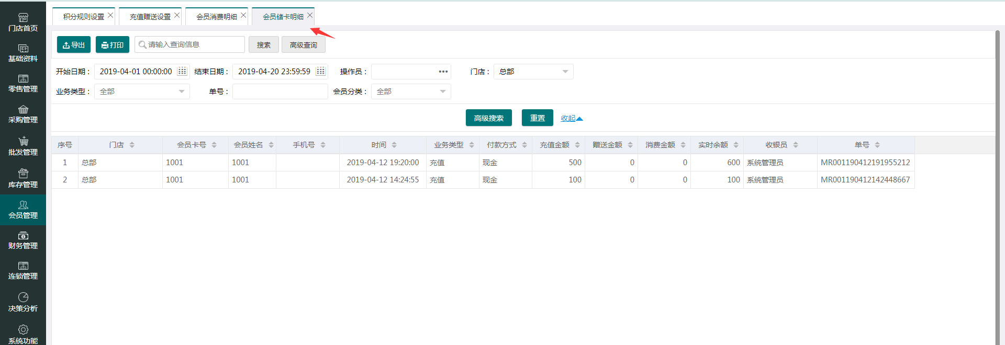1005x345 pixels.
Task: Sort the table by 充值金额 column
Action: click(558, 145)
